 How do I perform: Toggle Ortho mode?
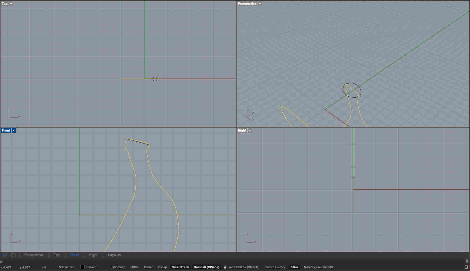click(x=134, y=267)
